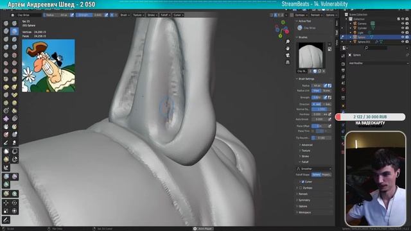Select the Box Mask tool
Image resolution: width=411 pixels, height=231 pixels.
(6, 151)
